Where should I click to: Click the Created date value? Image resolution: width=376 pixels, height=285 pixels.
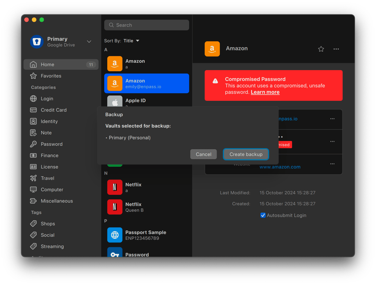[x=287, y=204]
